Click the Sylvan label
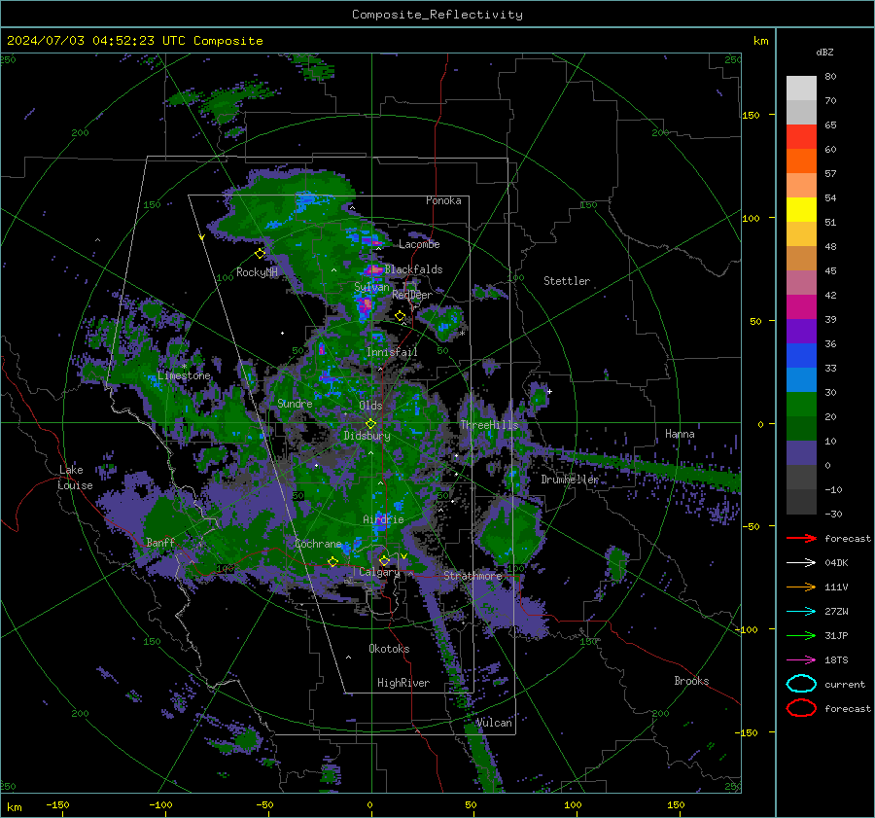 371,287
